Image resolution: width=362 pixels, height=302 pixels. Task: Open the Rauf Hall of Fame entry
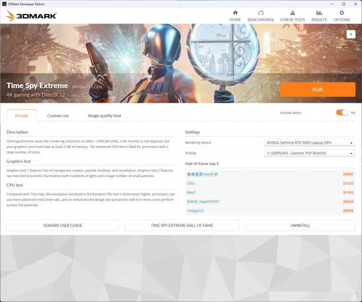[x=191, y=192]
